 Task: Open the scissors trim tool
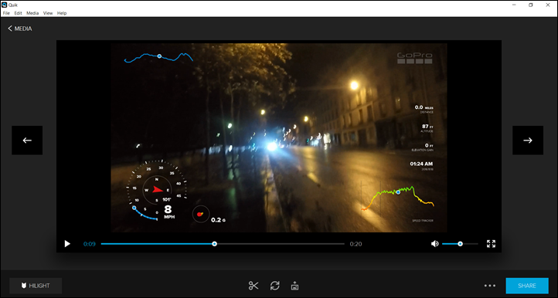(253, 286)
